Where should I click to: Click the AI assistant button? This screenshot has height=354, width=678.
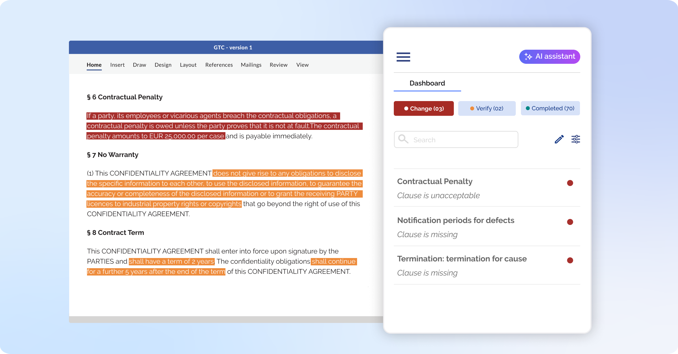[549, 56]
